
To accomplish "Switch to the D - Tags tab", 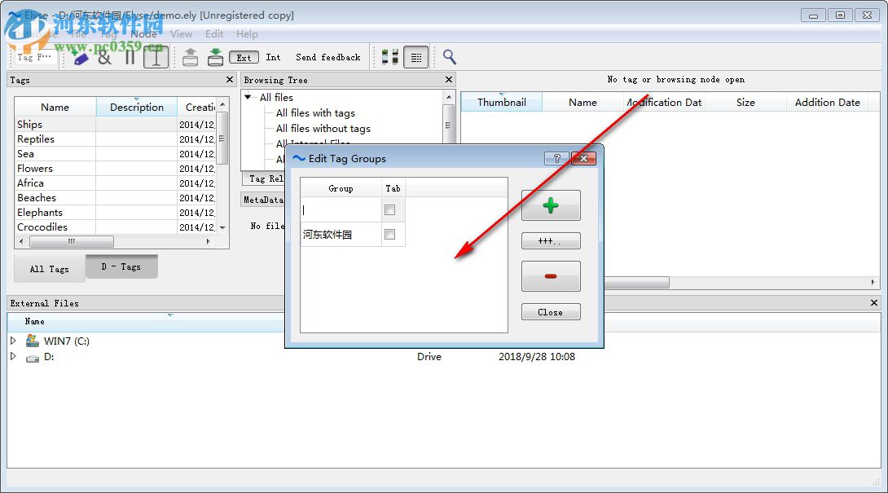I will [121, 266].
